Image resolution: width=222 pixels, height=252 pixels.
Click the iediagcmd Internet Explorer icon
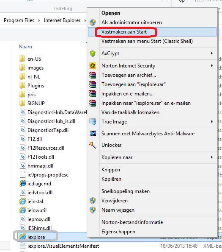pyautogui.click(x=22, y=183)
